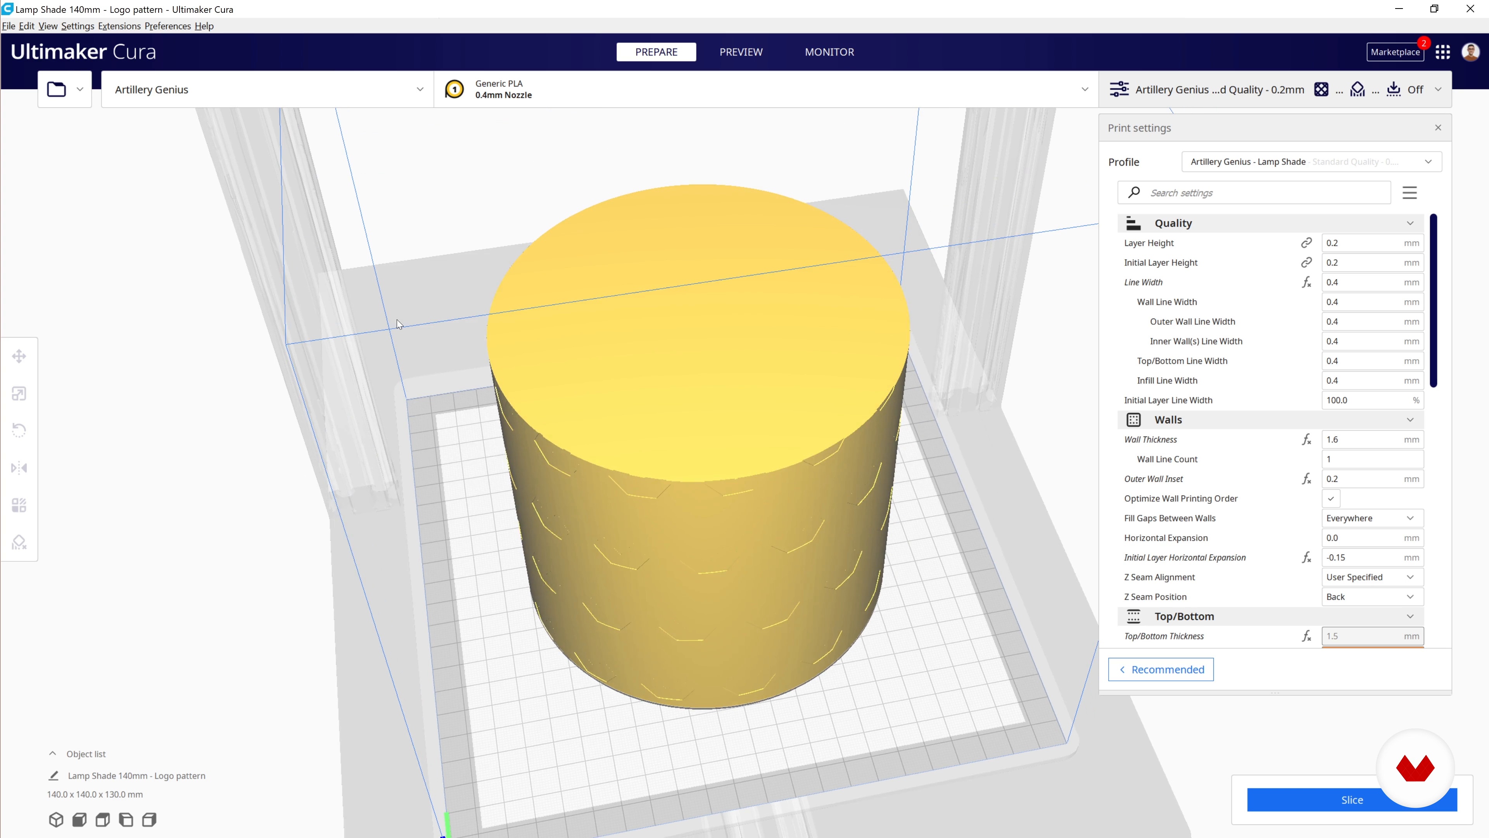Switch to the MONITOR stage
Viewport: 1489px width, 838px height.
pyautogui.click(x=829, y=52)
